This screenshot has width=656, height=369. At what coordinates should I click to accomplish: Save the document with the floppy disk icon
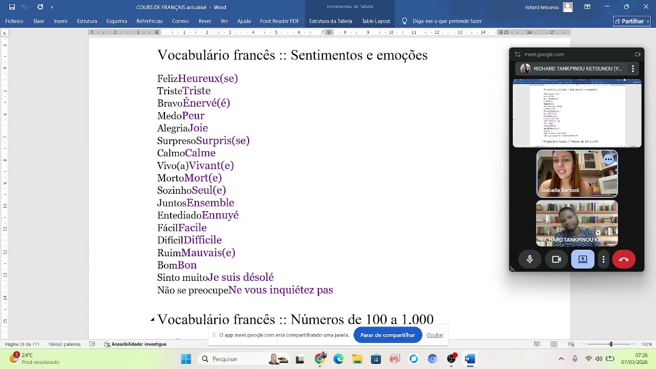click(x=12, y=7)
